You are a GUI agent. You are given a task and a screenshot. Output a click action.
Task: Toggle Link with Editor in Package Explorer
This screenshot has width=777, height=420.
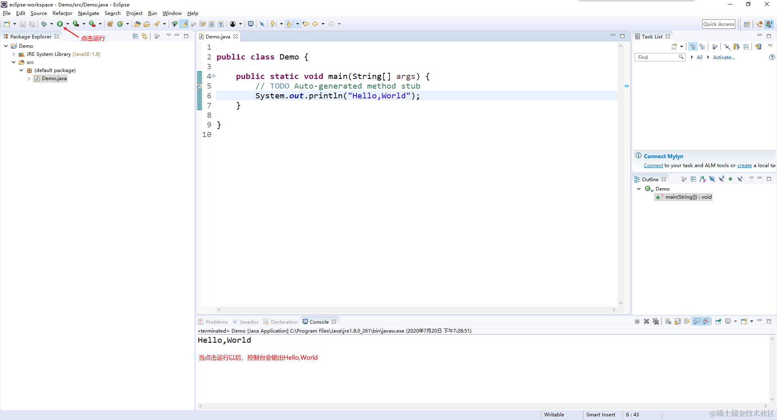click(x=144, y=36)
